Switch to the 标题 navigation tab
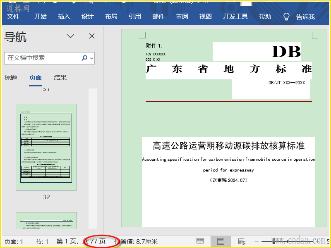 pos(11,77)
